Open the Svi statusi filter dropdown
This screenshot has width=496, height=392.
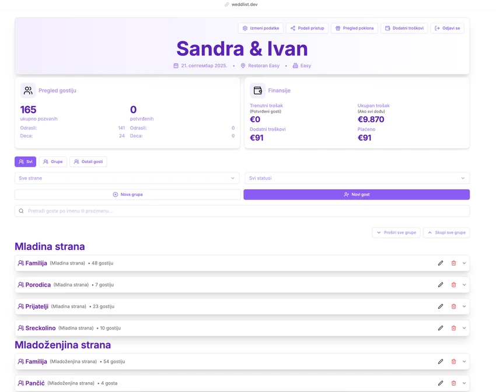357,178
